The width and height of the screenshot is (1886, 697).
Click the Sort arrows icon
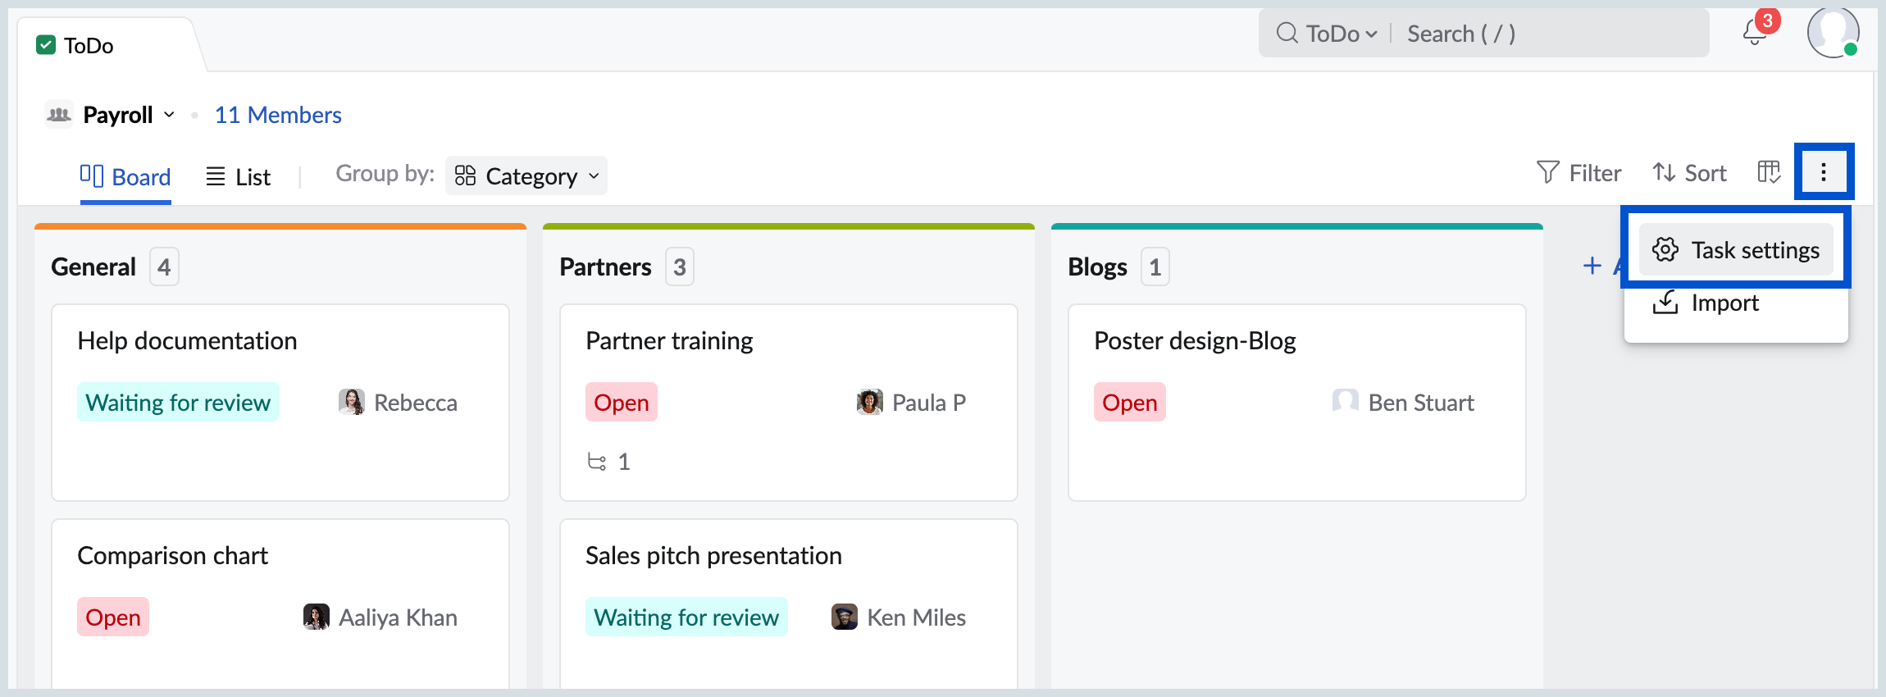(1664, 172)
